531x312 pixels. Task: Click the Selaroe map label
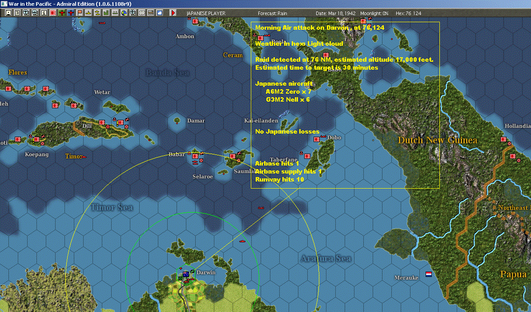pyautogui.click(x=202, y=177)
